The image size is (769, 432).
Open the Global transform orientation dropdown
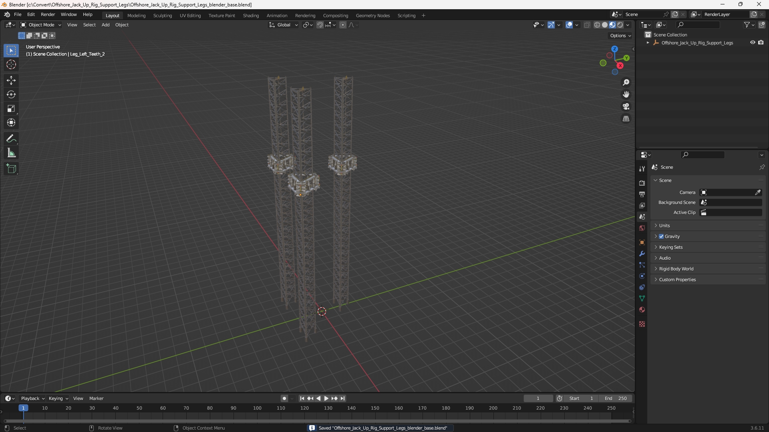pos(283,25)
